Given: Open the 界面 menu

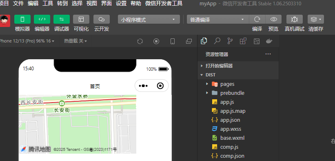Looking at the screenshot, I should click(x=106, y=3).
